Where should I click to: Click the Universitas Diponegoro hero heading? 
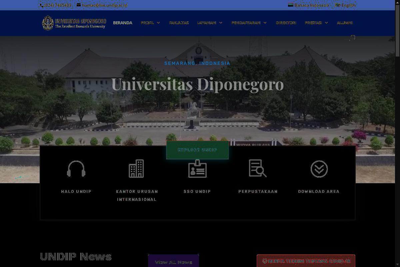197,84
